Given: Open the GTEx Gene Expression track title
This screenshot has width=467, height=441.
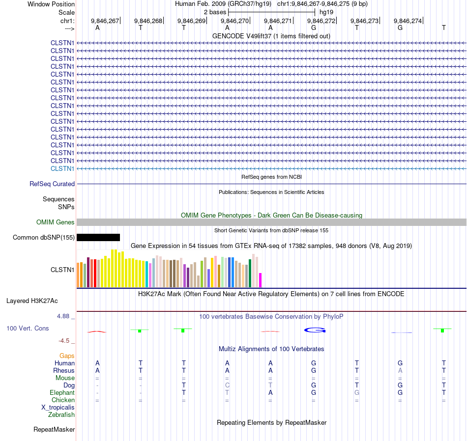Looking at the screenshot, I should [x=271, y=246].
